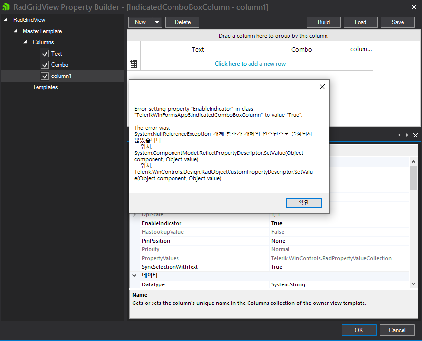The image size is (422, 341).
Task: Click the Combo column header
Action: coord(302,50)
